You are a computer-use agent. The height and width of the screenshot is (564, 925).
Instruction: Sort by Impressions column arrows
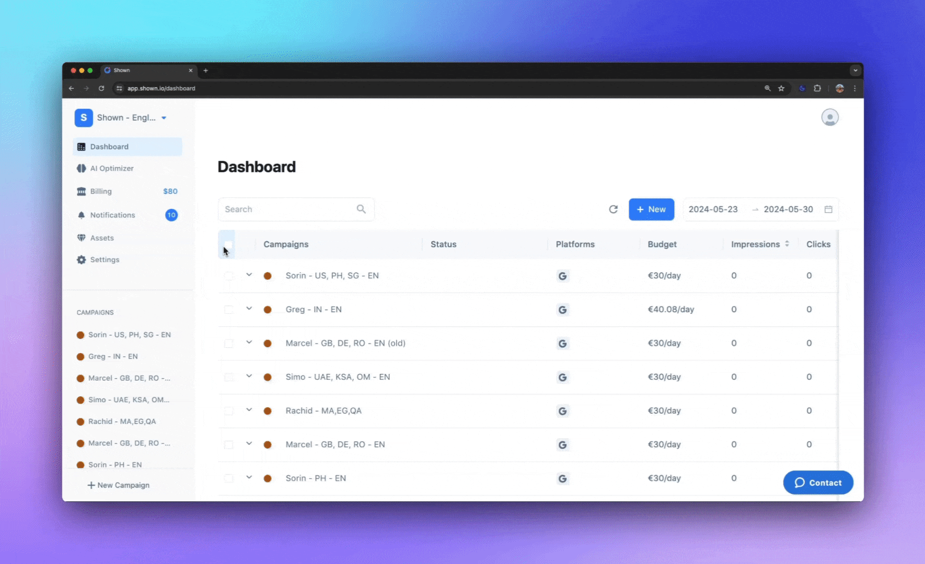(x=787, y=244)
